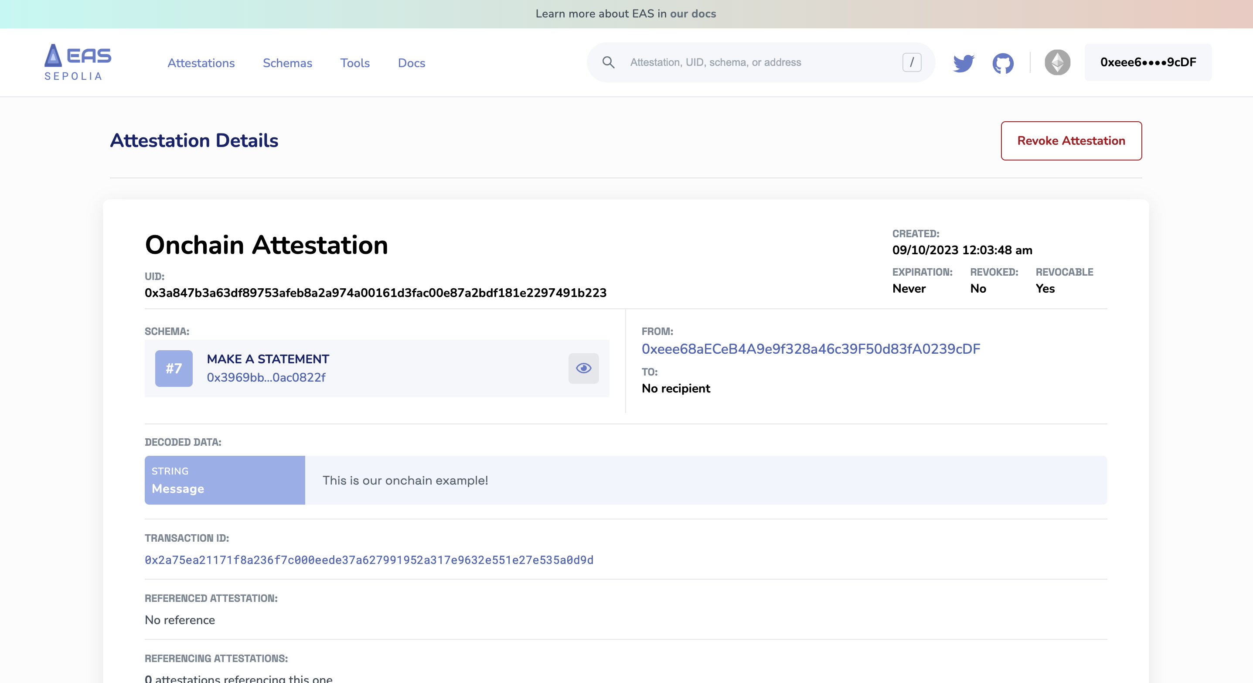Screen dimensions: 1253x683
Task: Click the Ethereum network selector icon
Action: pyautogui.click(x=1057, y=62)
